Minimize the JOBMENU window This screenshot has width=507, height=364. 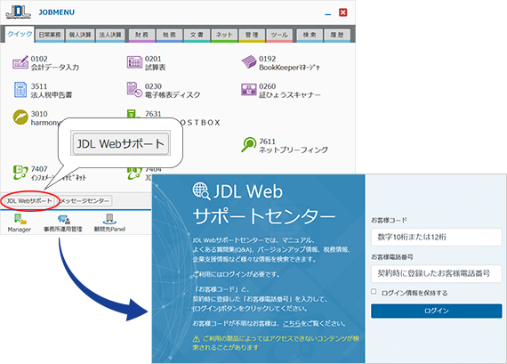(x=328, y=14)
